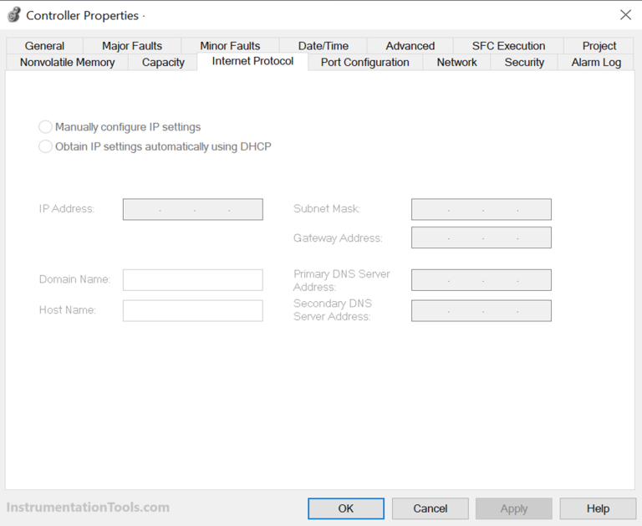Select the Capacity tab

click(163, 62)
